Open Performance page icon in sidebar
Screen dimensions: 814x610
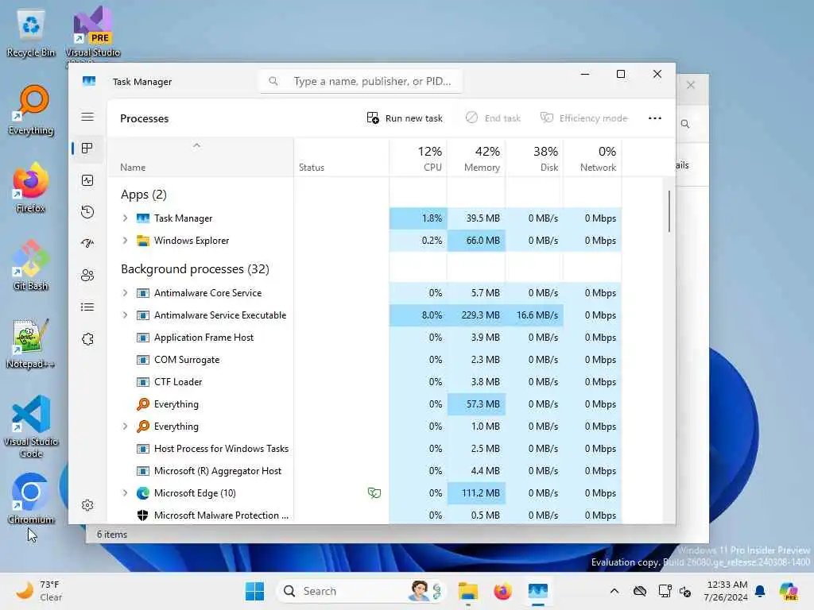[x=87, y=180]
